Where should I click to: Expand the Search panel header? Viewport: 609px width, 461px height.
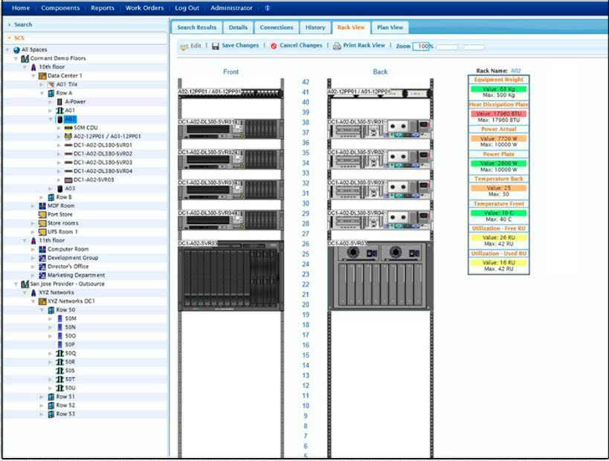coord(9,25)
